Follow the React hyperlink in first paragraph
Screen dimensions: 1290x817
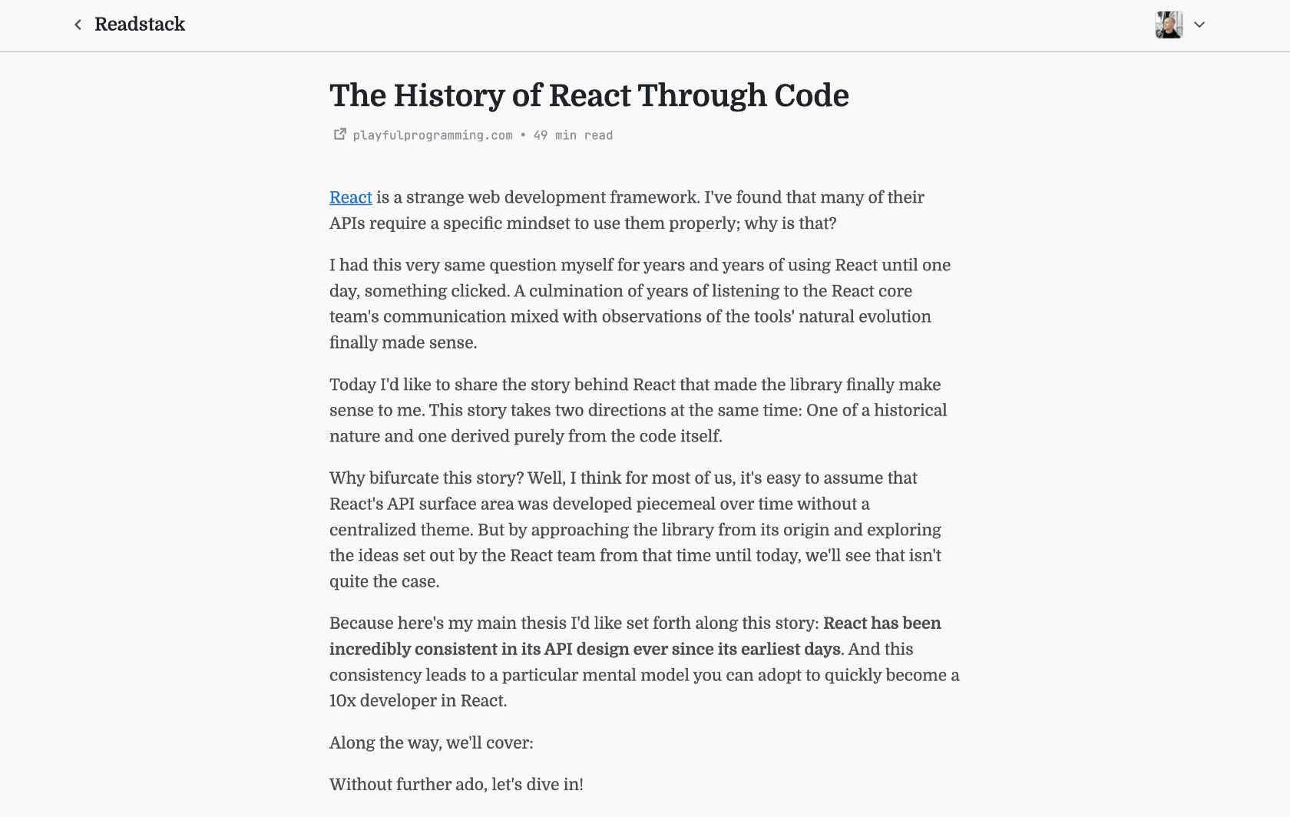[351, 197]
